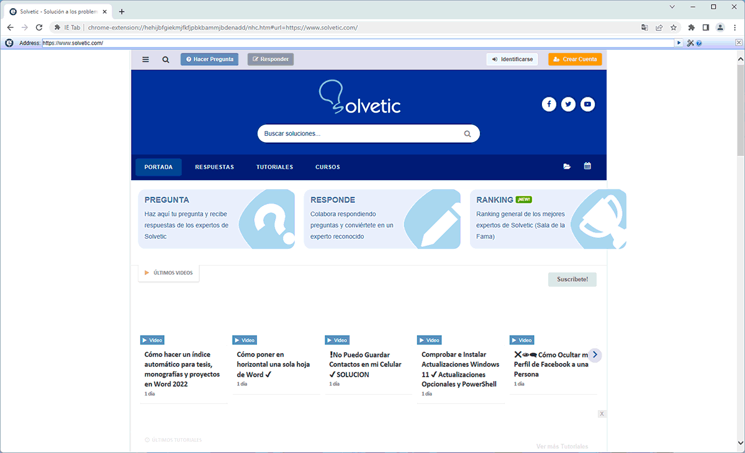Bookmark this page with the star icon
This screenshot has width=745, height=453.
click(x=674, y=27)
